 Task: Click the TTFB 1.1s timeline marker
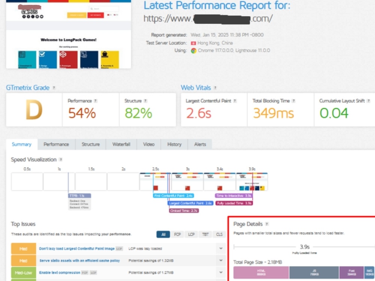click(79, 196)
